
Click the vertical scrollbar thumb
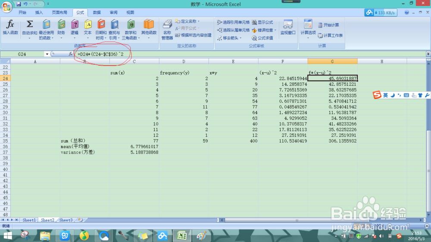[x=428, y=172]
